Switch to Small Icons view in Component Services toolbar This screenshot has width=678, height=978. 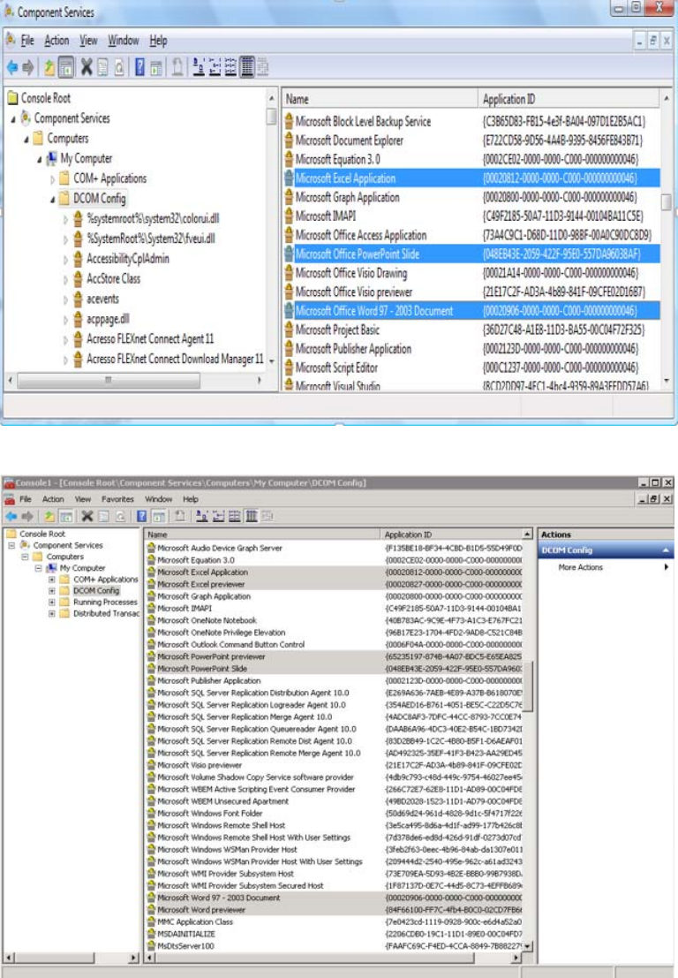coord(215,67)
